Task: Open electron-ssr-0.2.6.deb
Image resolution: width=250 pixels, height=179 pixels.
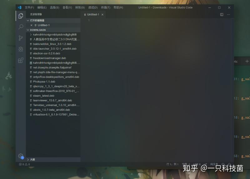Action: coord(53,53)
